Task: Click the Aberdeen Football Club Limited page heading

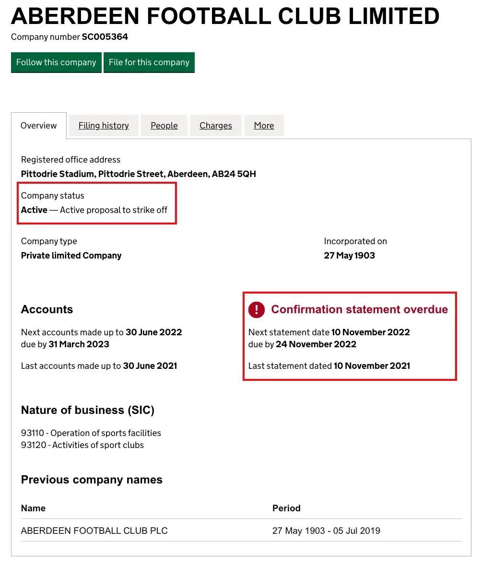Action: tap(225, 16)
